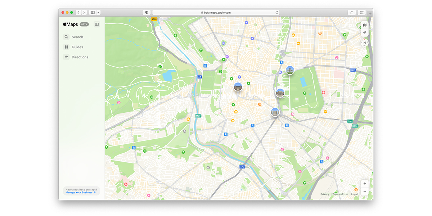Navigate back with the previous page arrow
Screen dimensions: 432x216
click(78, 12)
